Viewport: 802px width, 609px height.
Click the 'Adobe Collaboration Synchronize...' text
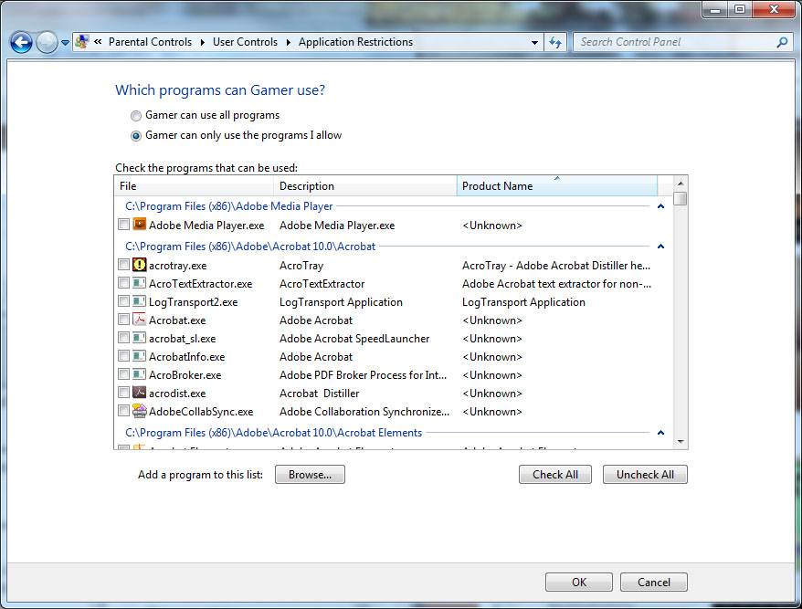click(x=364, y=412)
